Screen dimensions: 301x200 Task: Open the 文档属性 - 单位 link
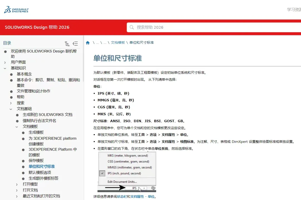tap(142, 197)
